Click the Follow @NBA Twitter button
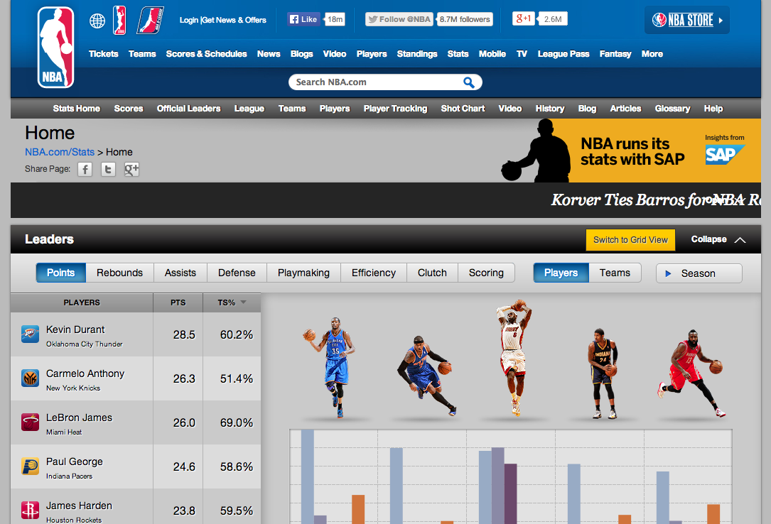 click(399, 19)
